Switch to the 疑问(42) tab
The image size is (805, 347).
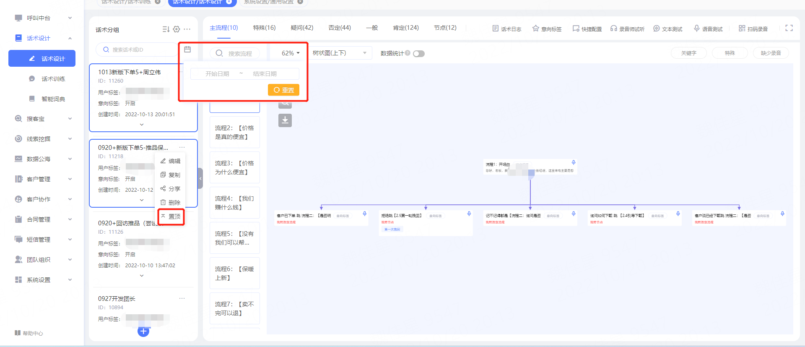point(302,28)
